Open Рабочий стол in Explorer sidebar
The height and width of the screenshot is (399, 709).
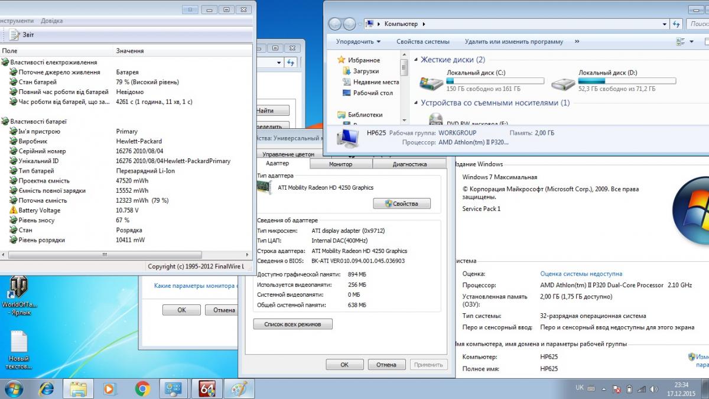pos(347,93)
